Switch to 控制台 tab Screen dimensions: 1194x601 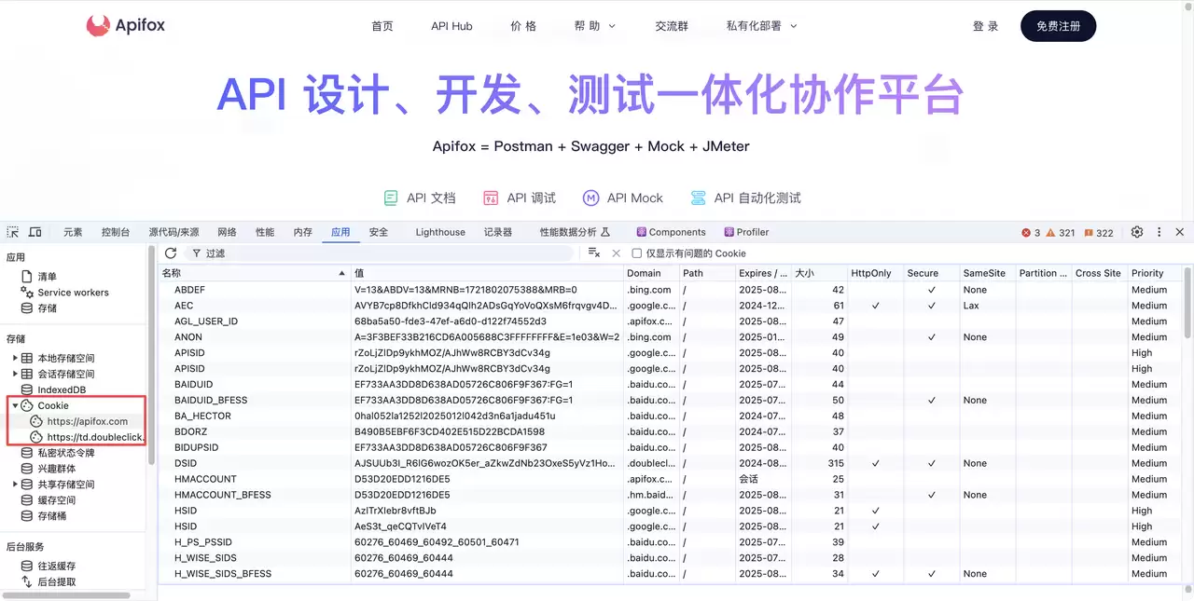tap(116, 232)
